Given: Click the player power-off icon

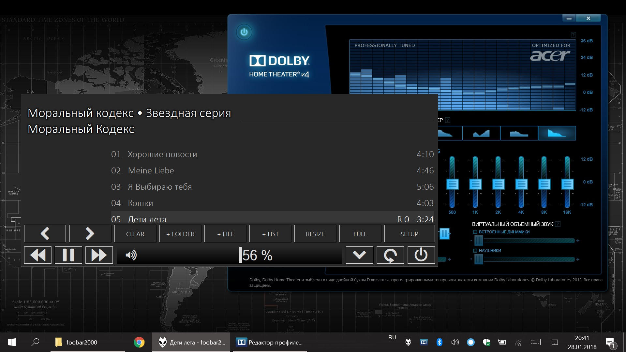Looking at the screenshot, I should [x=421, y=255].
